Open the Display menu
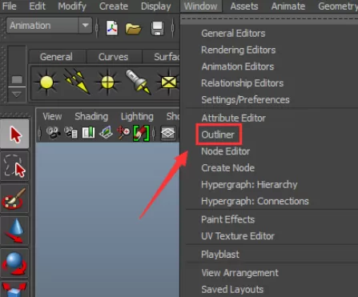This screenshot has width=358, height=297. [x=156, y=6]
